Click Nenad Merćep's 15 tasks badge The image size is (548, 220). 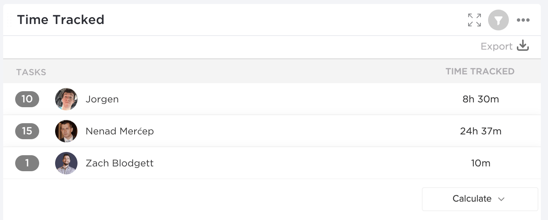coord(27,131)
